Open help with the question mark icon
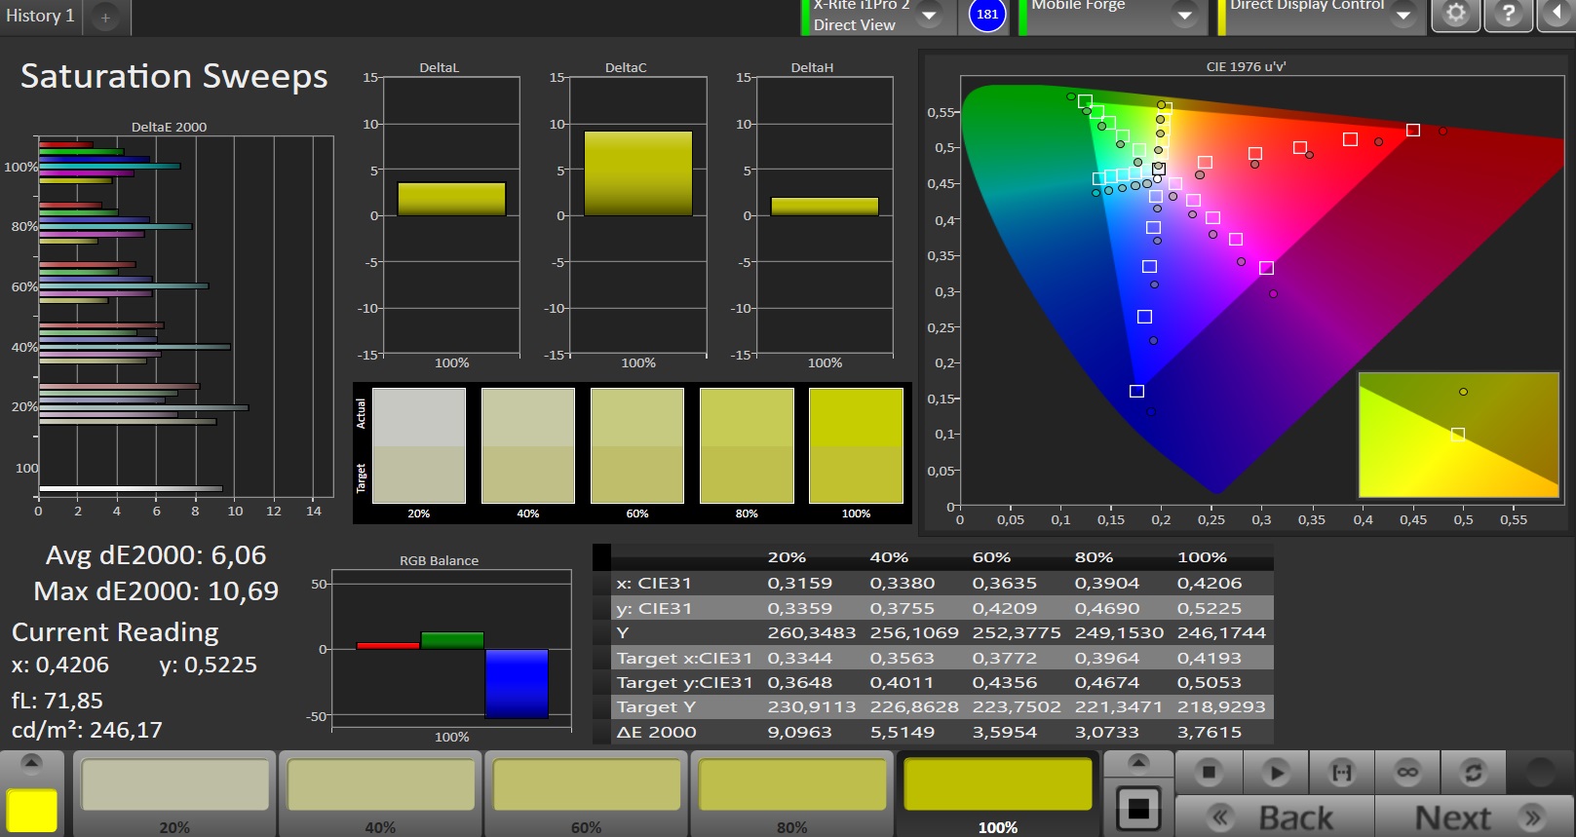This screenshot has height=837, width=1576. [1508, 14]
